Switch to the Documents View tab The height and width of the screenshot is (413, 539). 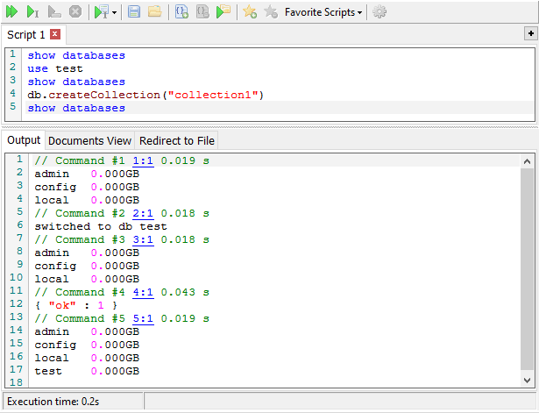point(89,140)
